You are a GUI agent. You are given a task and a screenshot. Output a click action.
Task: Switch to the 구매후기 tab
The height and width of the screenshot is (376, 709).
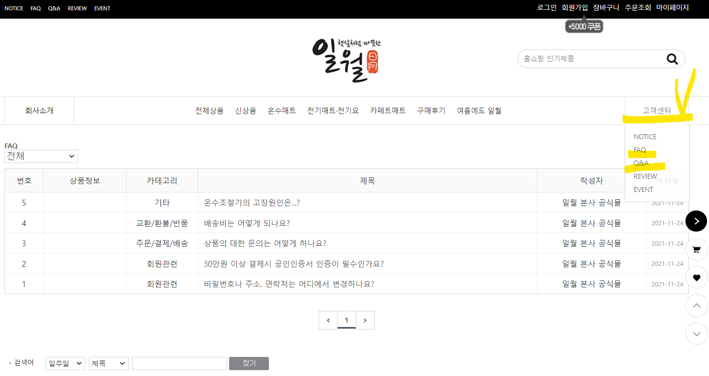(430, 111)
